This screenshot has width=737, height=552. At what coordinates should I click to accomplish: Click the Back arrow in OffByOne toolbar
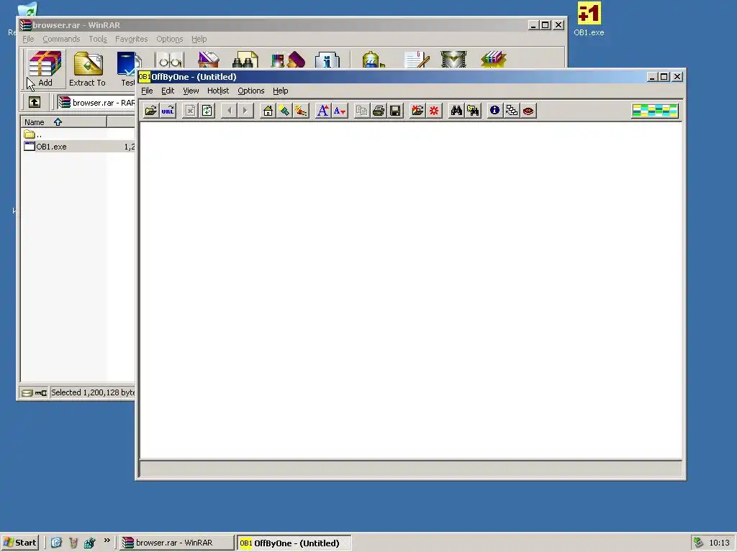click(230, 111)
